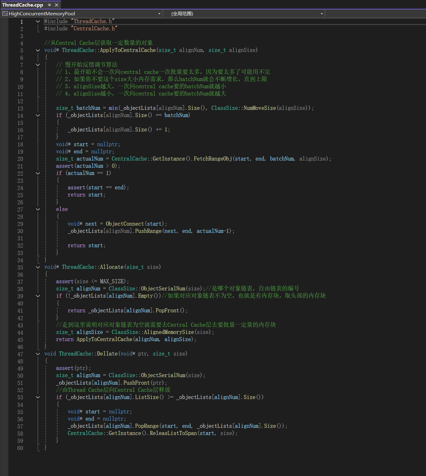The image size is (426, 476).
Task: Open the 全局范围 scope dropdown
Action: pyautogui.click(x=322, y=14)
